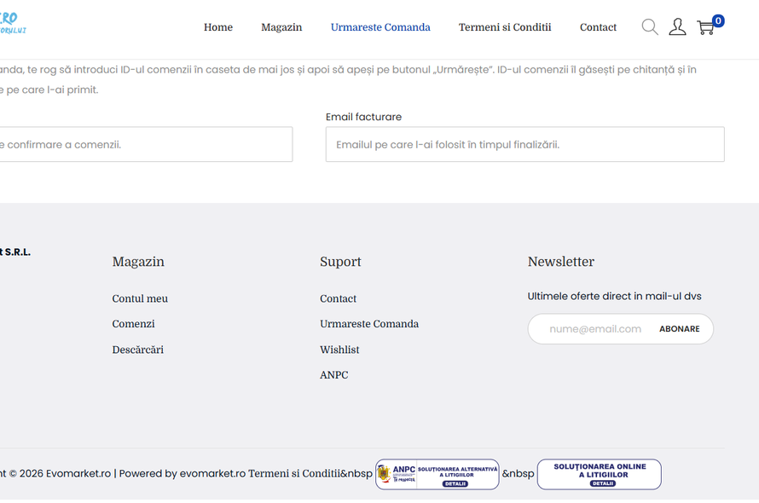Open Termeni si Conditii from the navigation bar
759x503 pixels.
click(505, 27)
